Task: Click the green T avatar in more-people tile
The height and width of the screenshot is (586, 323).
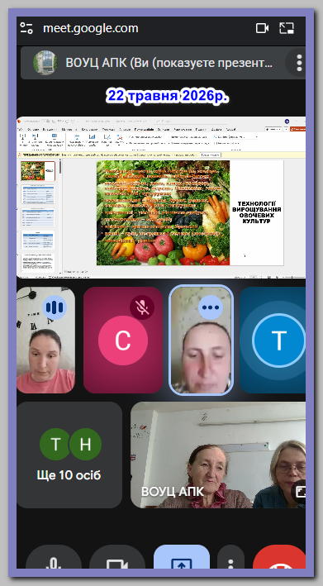Action: click(55, 444)
